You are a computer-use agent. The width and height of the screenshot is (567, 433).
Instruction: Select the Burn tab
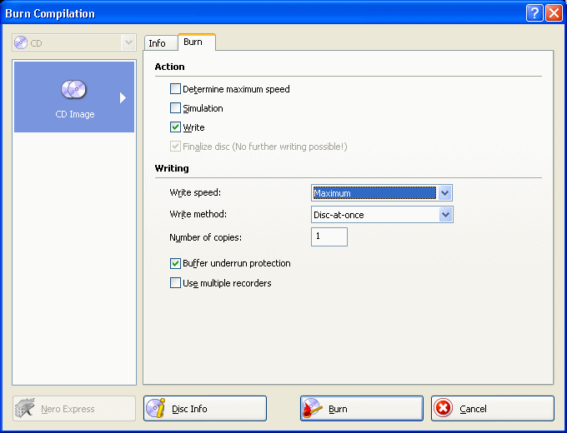tap(196, 42)
